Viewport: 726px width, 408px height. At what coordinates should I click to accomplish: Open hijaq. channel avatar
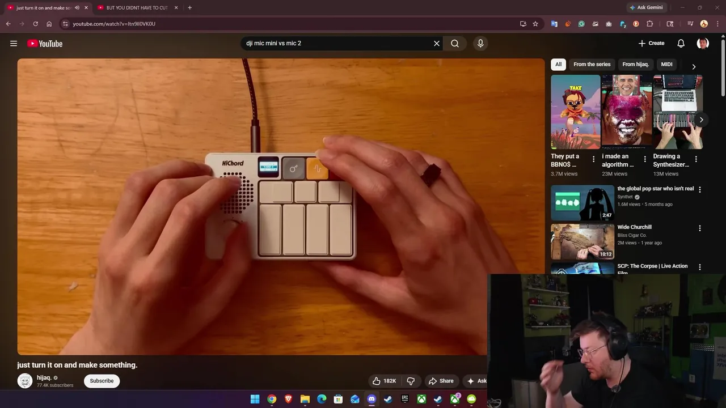25,381
